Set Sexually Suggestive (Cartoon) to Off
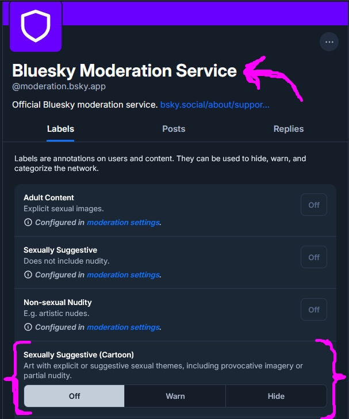Viewport: 349px width, 419px height. (x=74, y=396)
